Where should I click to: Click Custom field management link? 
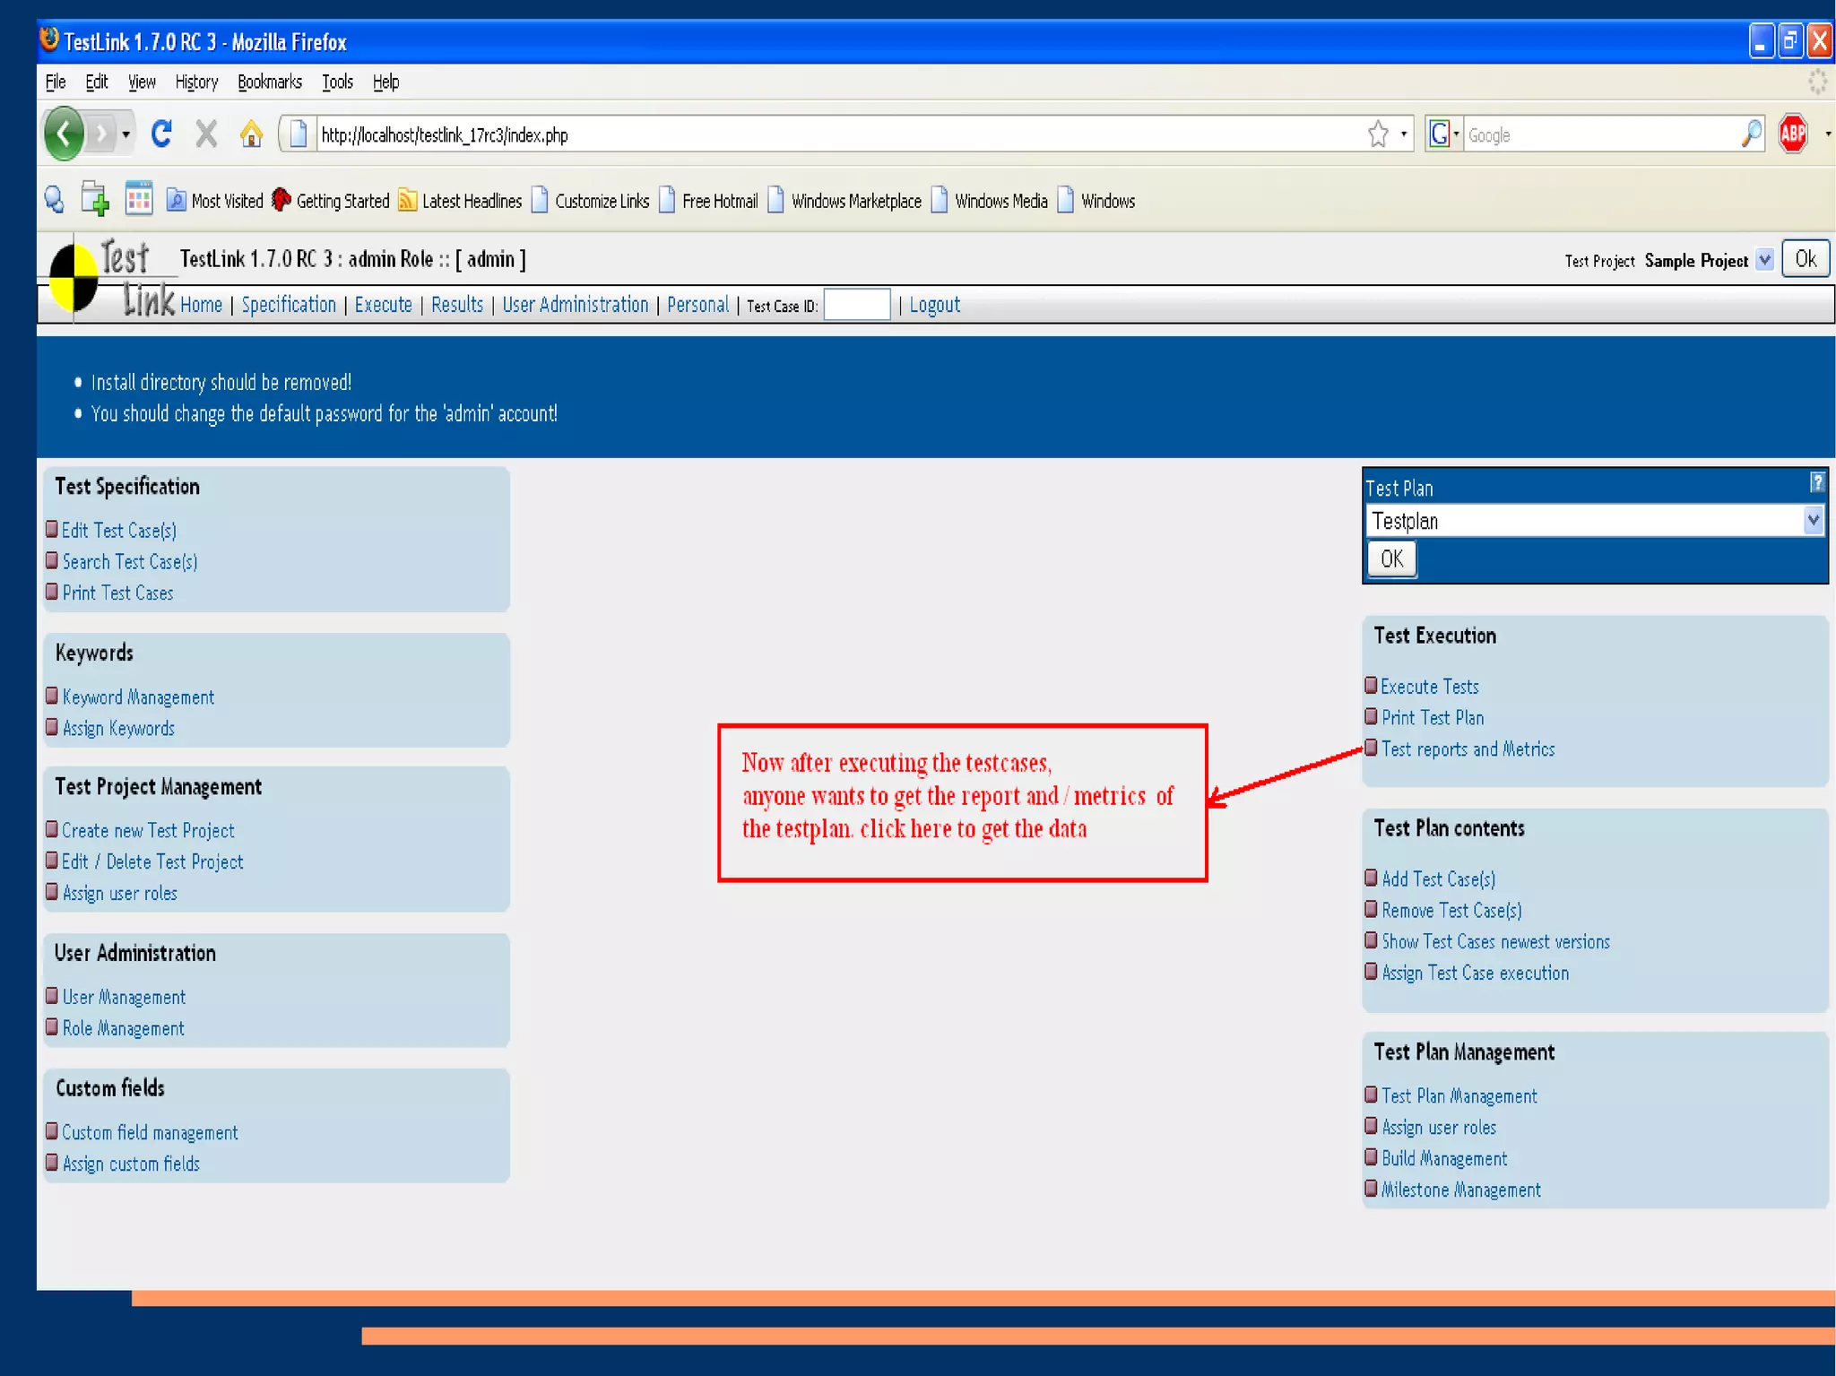pos(150,1133)
